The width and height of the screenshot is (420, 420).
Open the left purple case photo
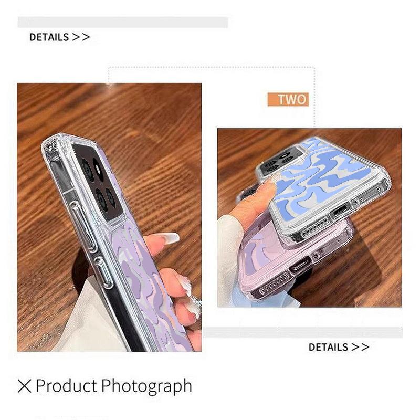(x=109, y=217)
